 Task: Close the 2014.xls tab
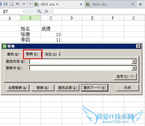pyautogui.click(x=133, y=4)
